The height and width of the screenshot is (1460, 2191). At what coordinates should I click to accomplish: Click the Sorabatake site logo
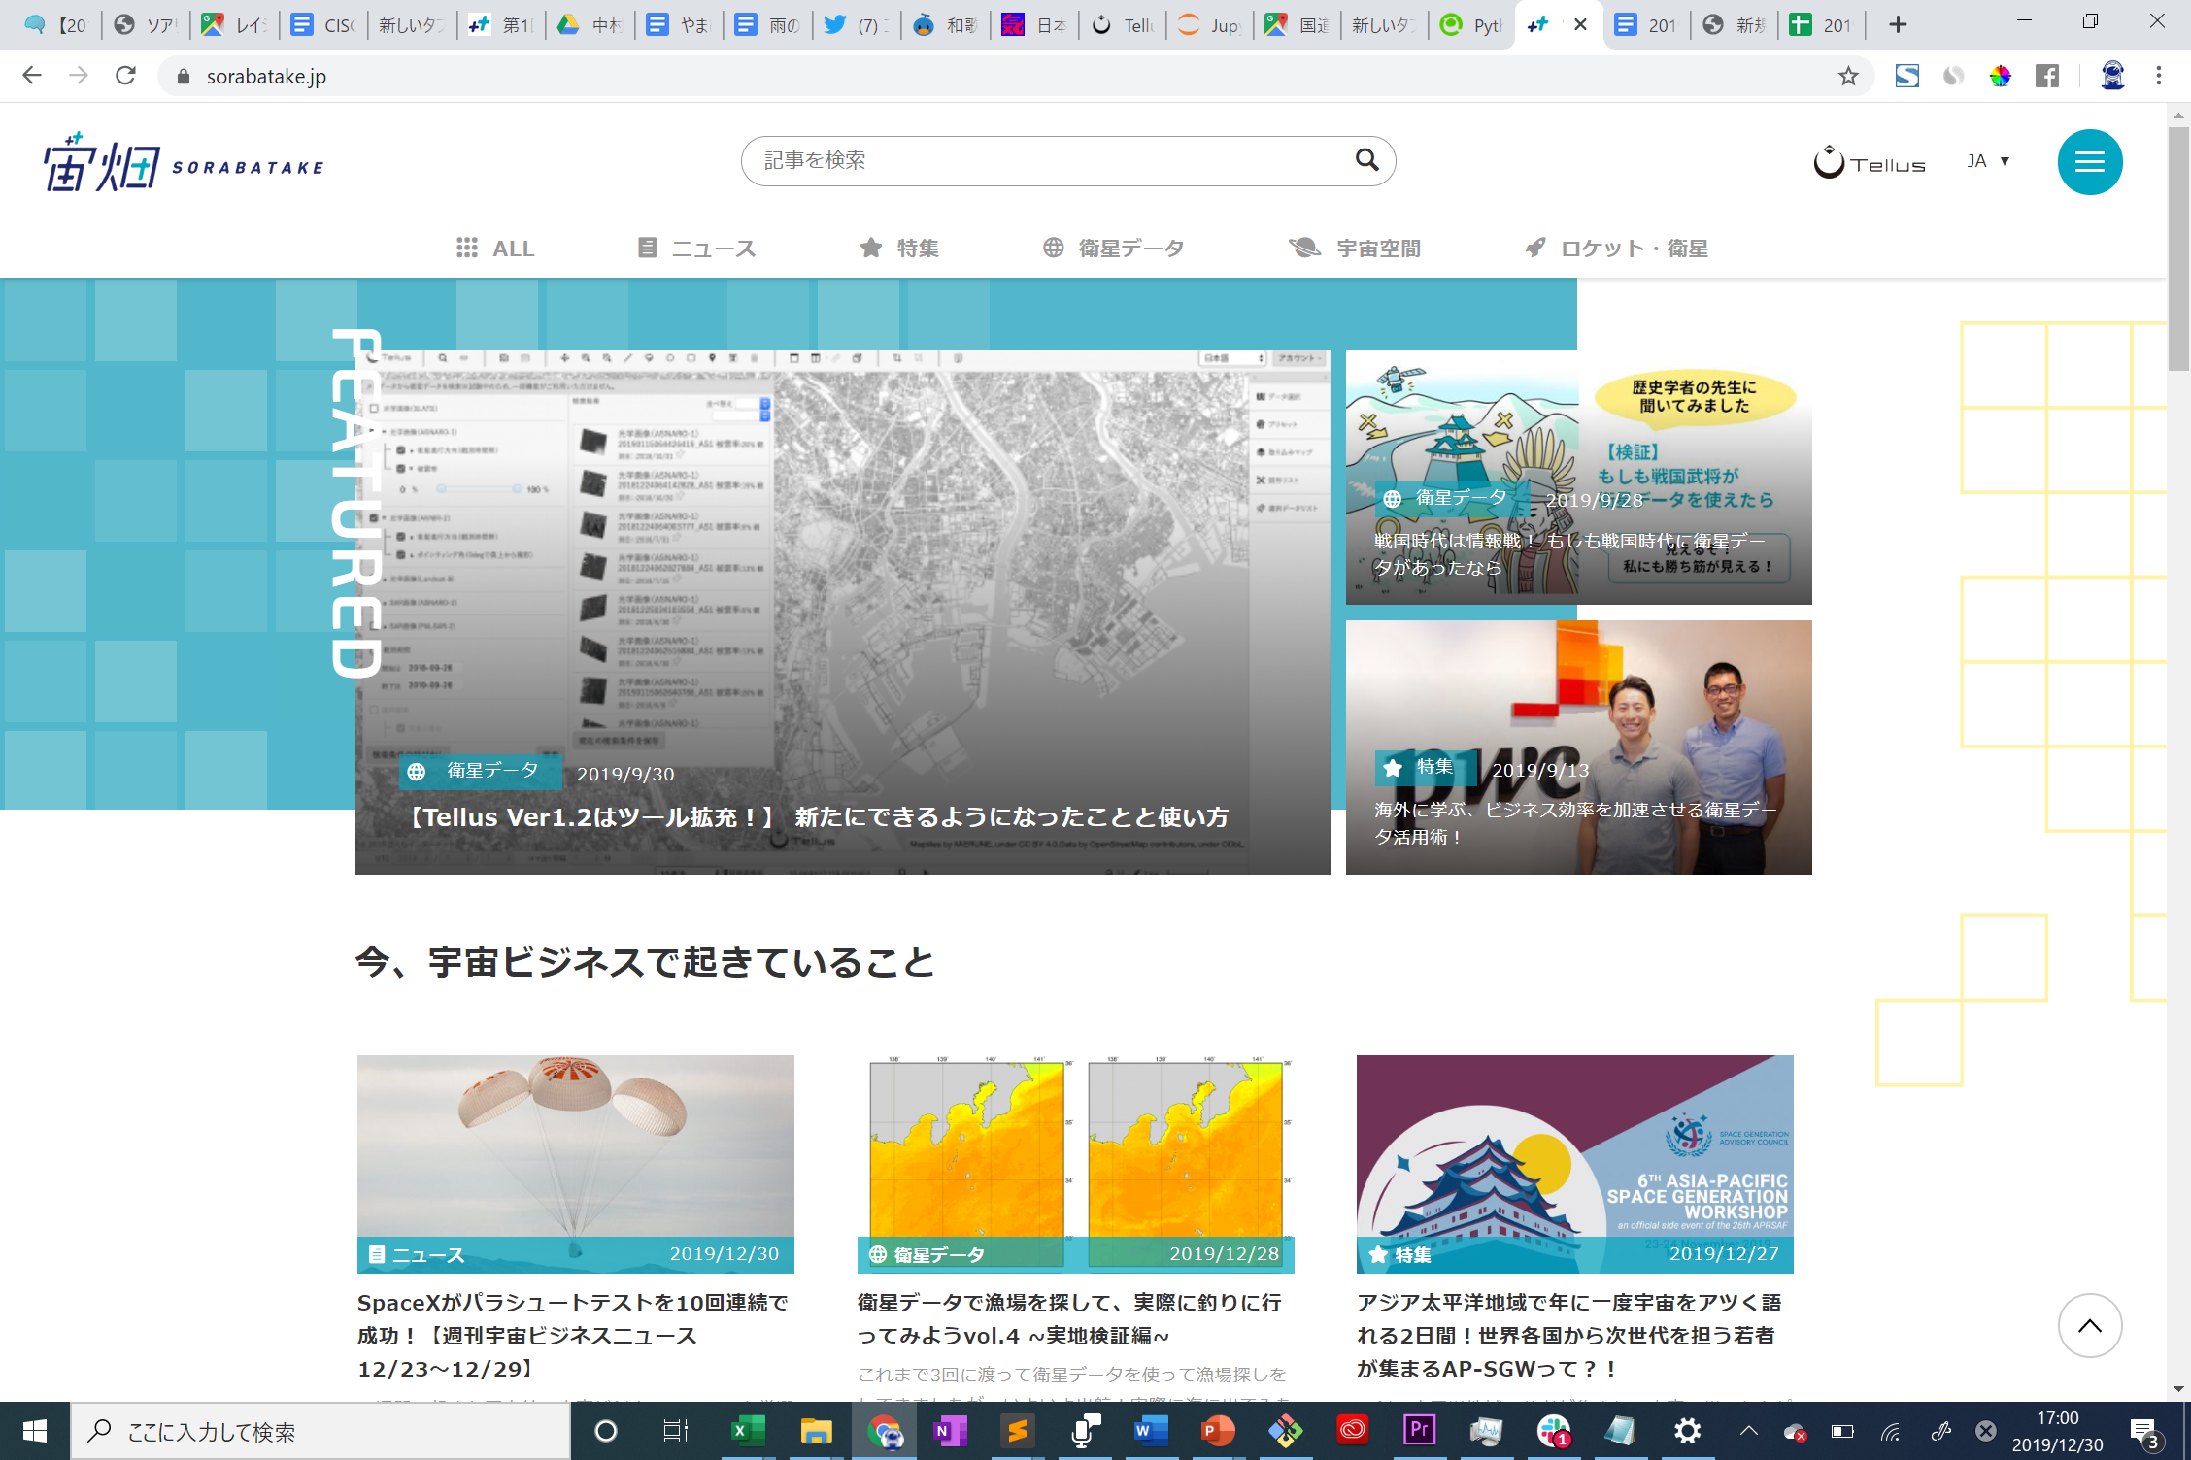point(184,163)
